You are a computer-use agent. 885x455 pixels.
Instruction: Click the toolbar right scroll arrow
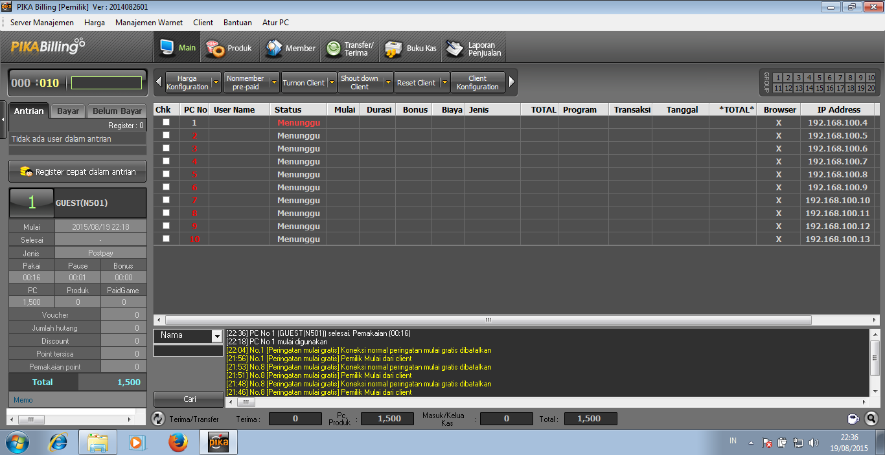pos(512,82)
